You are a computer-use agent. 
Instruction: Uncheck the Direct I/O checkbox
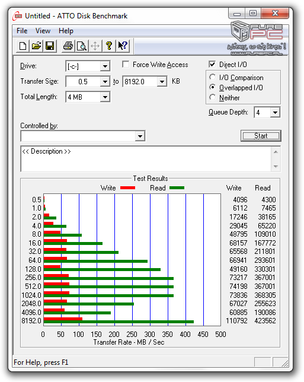pyautogui.click(x=212, y=65)
